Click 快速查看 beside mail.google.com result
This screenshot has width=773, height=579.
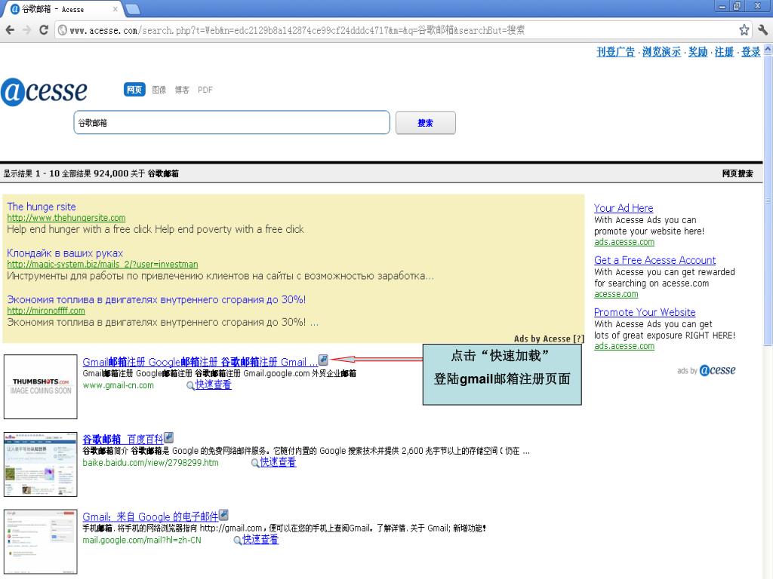pos(260,539)
